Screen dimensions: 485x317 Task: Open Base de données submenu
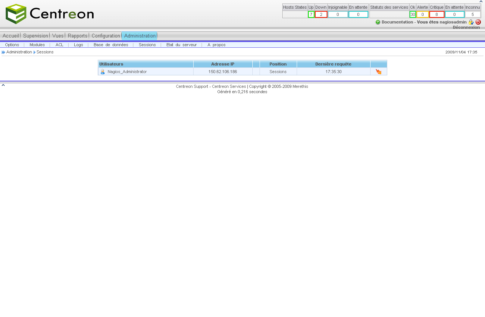[111, 45]
